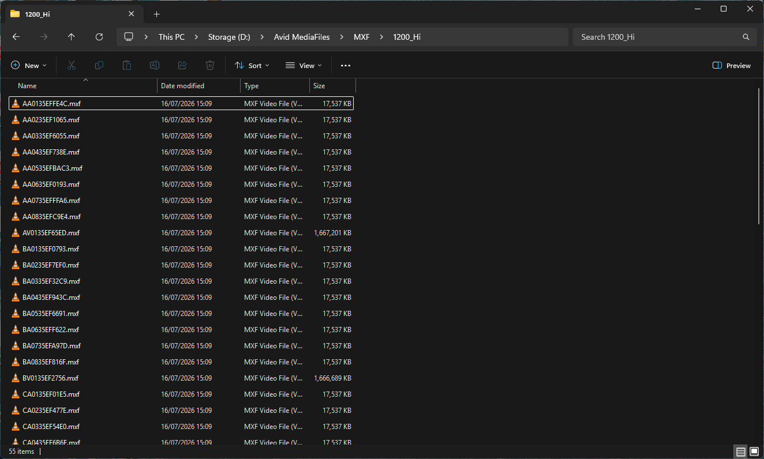The width and height of the screenshot is (764, 459).
Task: Toggle the Preview pane
Action: (x=732, y=66)
